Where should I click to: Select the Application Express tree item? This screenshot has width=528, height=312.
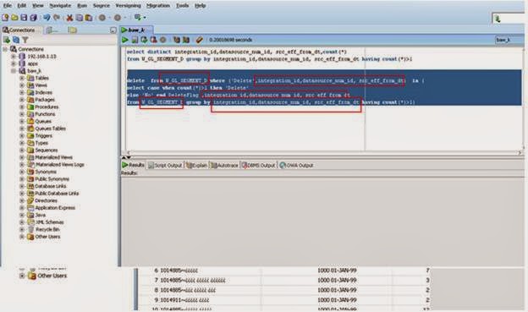click(x=55, y=208)
